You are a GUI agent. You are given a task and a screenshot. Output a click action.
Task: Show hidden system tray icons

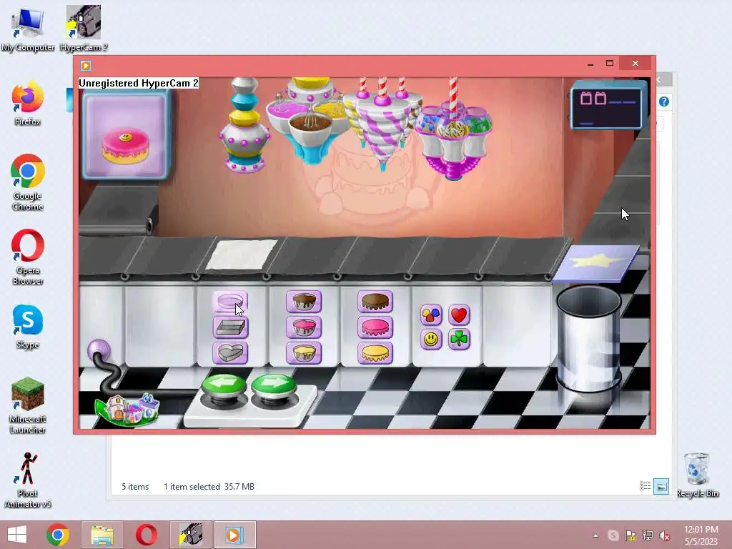pyautogui.click(x=595, y=535)
